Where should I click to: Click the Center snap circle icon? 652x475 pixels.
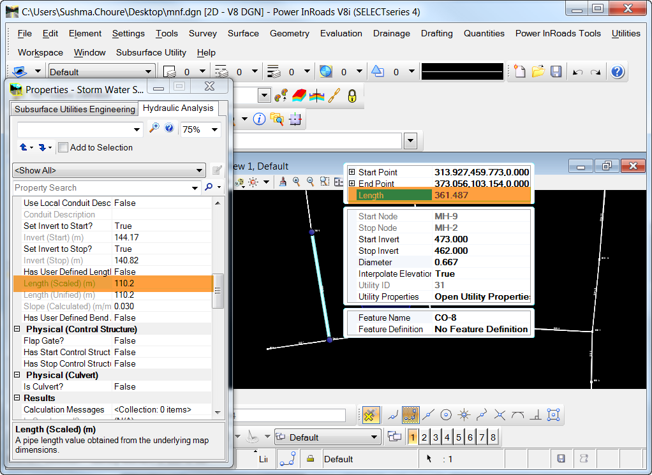click(446, 414)
